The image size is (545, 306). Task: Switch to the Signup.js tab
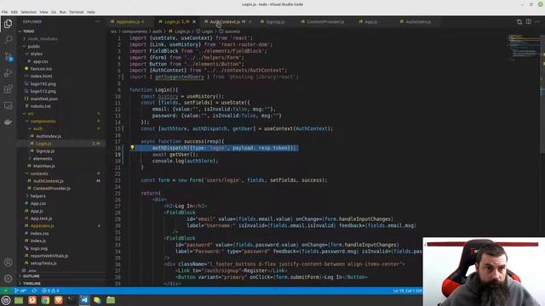275,22
